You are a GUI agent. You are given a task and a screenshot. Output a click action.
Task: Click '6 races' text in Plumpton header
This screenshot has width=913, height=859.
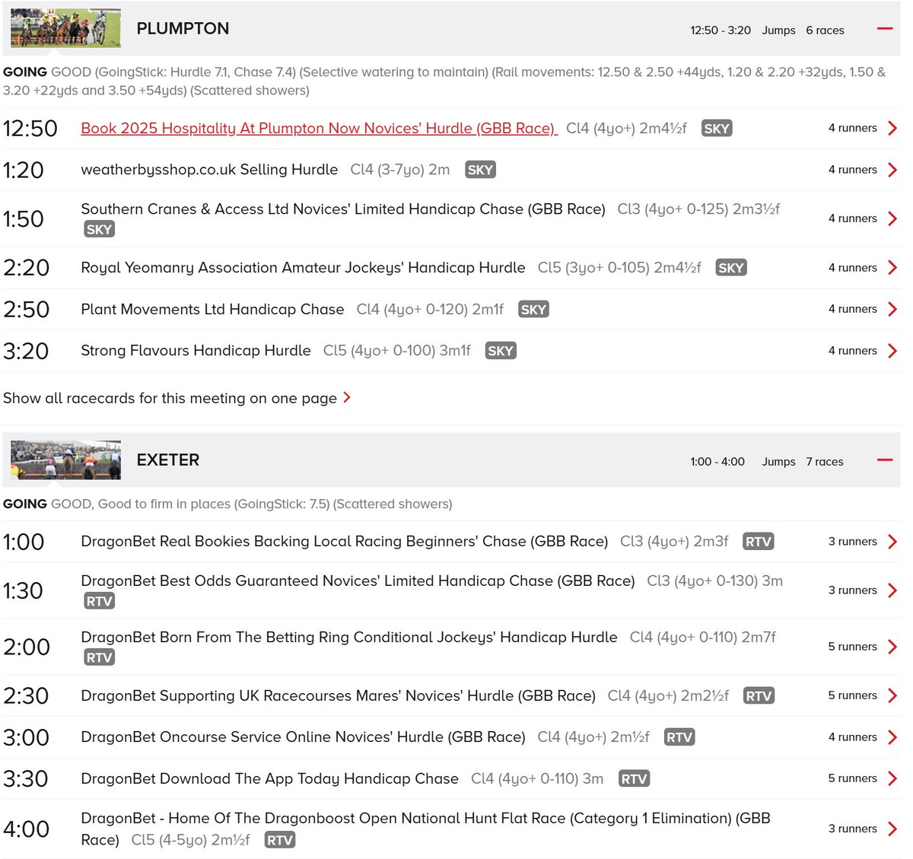coord(825,30)
